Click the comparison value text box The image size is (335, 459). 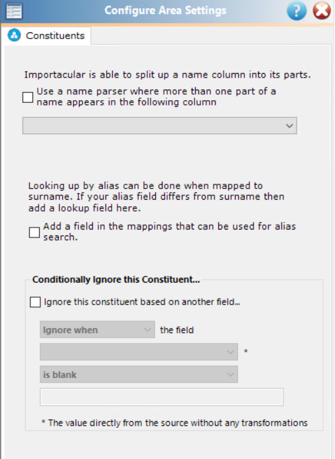tap(162, 397)
